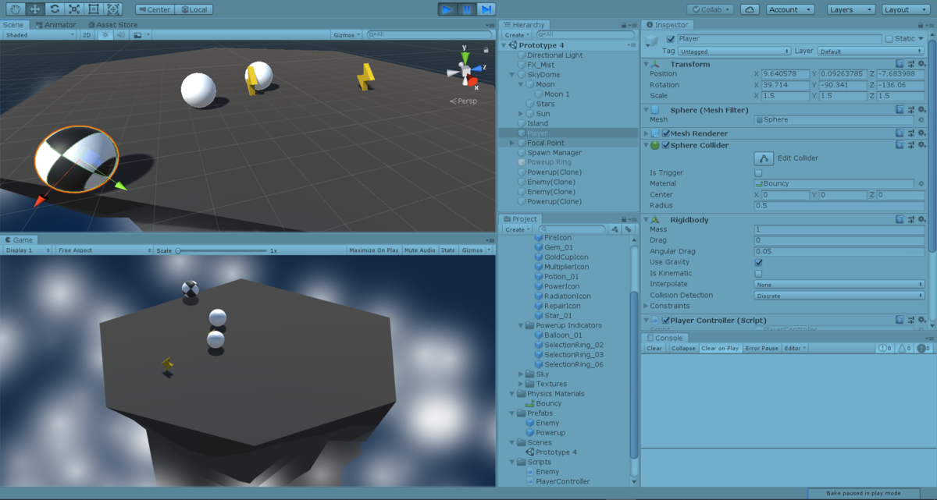Click Maximize On Play button
Viewport: 937px width, 500px height.
point(373,250)
